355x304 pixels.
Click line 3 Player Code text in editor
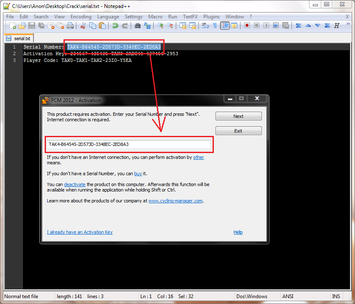click(77, 60)
